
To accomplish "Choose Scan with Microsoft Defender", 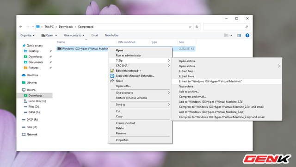I will coord(140,76).
